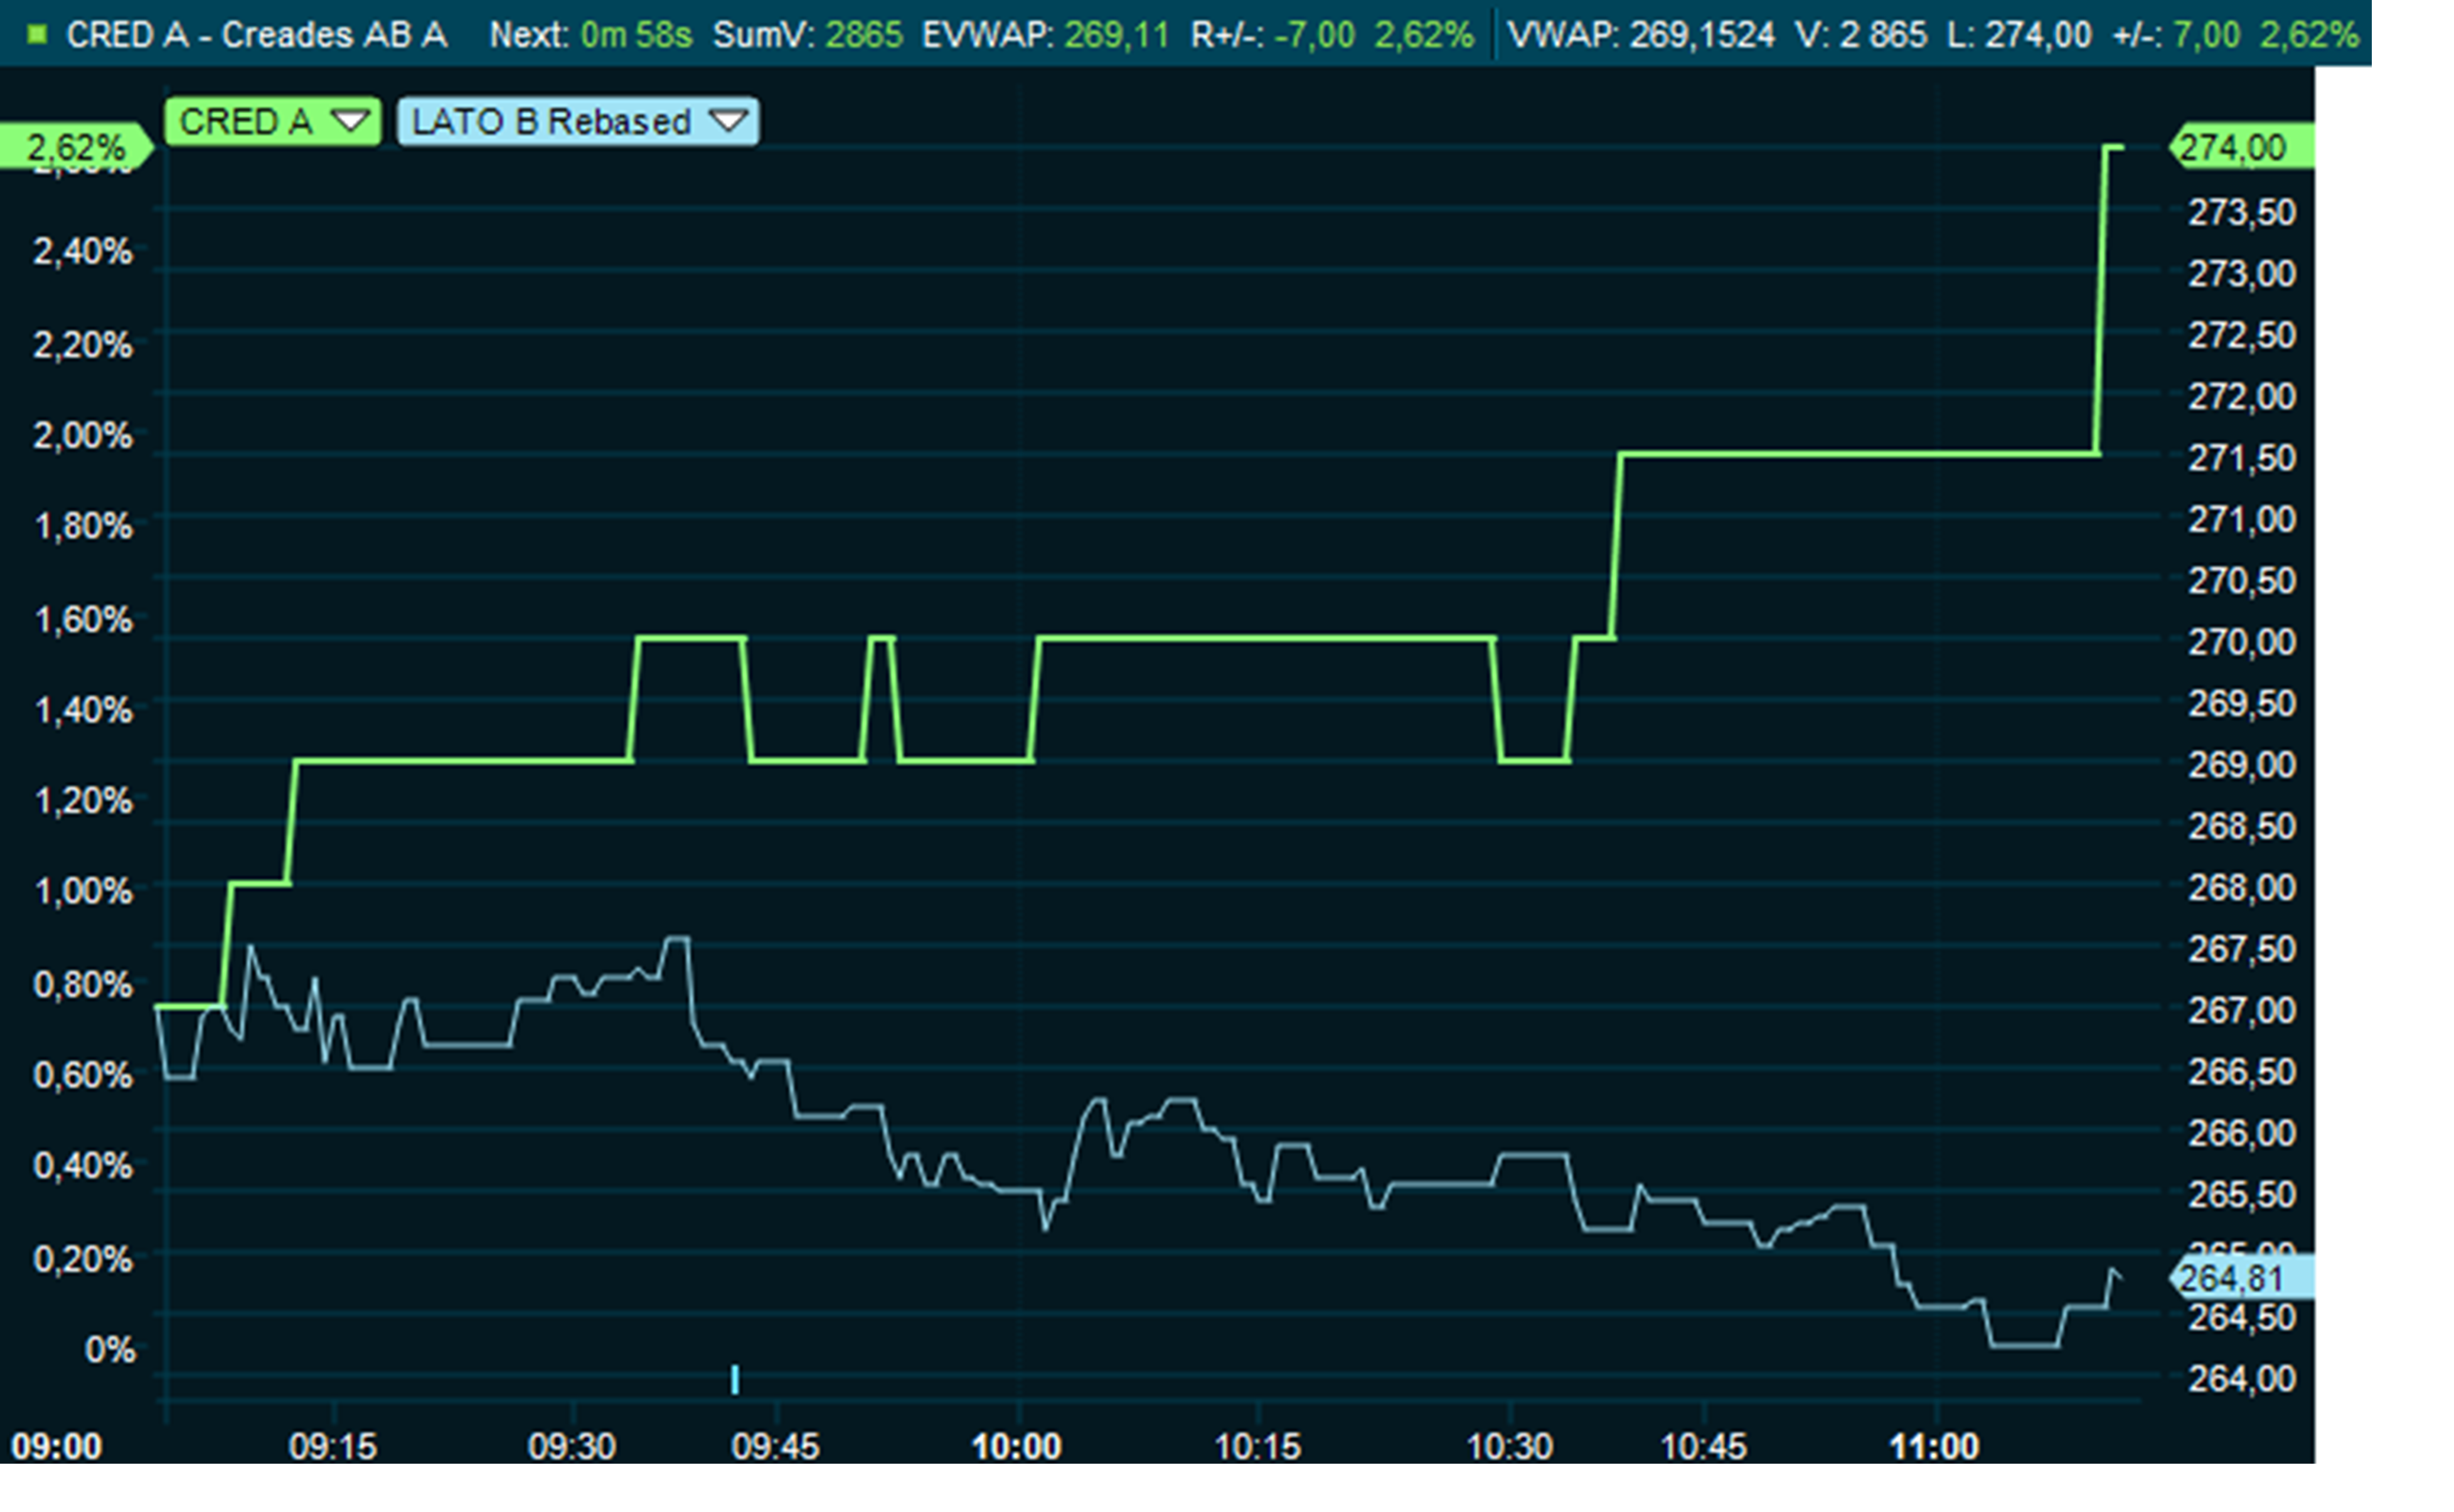This screenshot has width=2454, height=1512.
Task: Click the 09:00 time axis label
Action: 57,1446
